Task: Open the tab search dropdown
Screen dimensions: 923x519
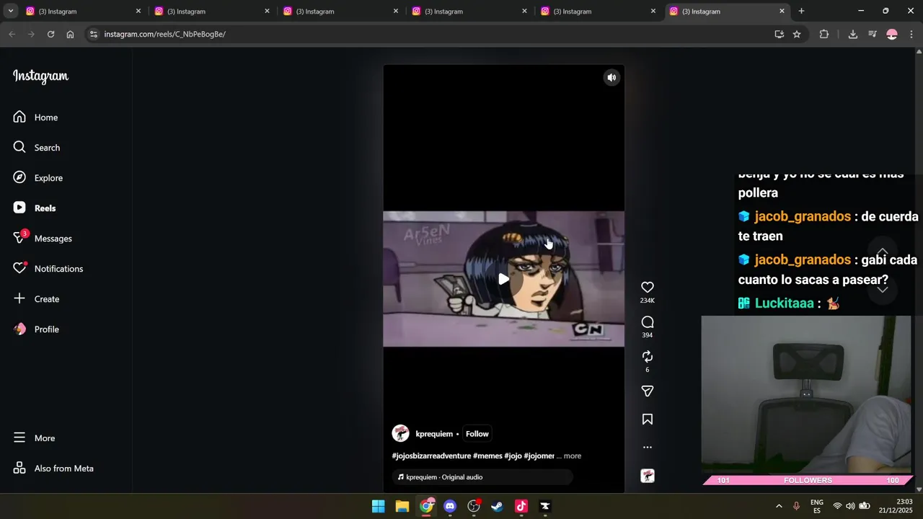Action: tap(10, 12)
